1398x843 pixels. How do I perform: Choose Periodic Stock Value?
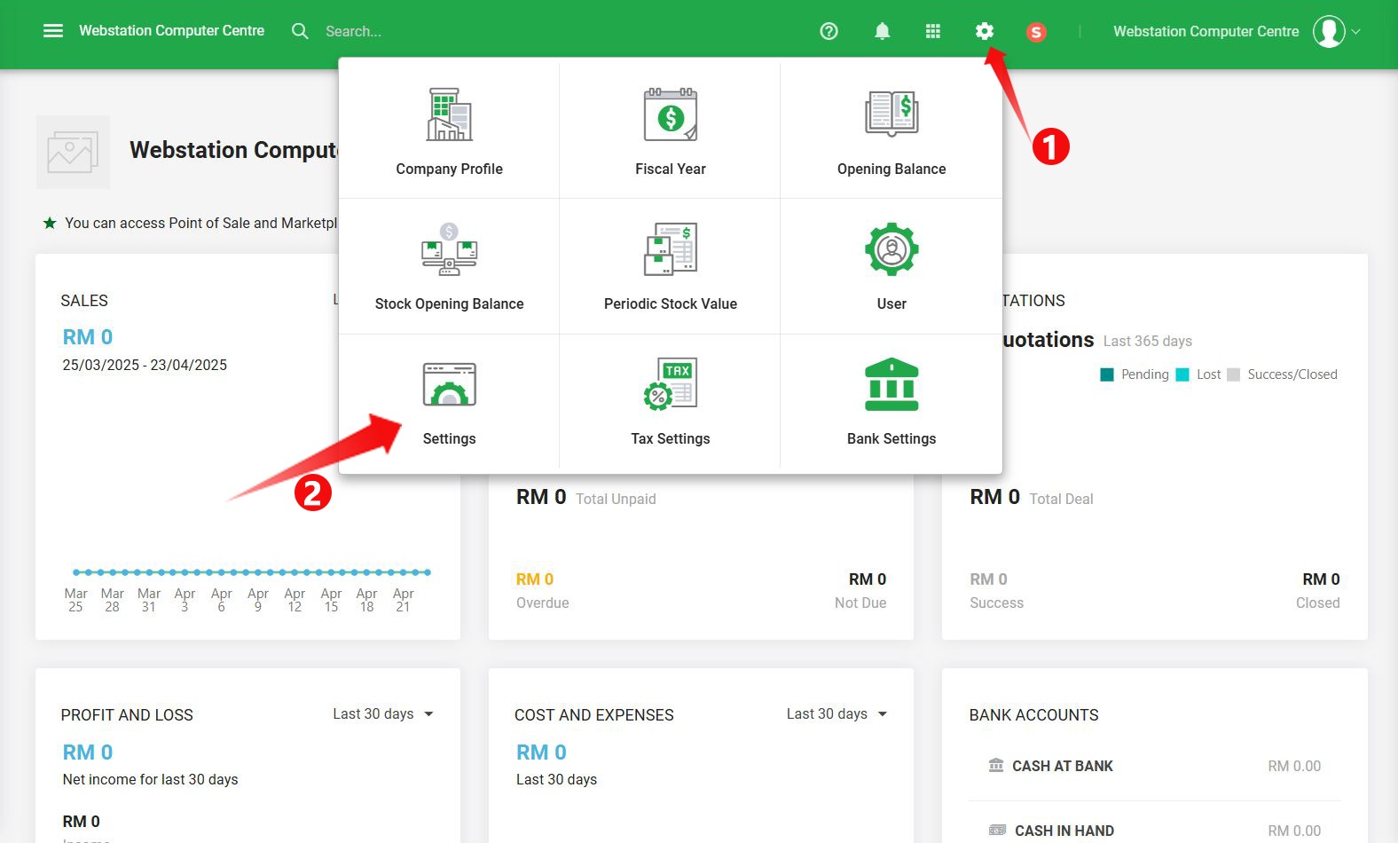[670, 266]
